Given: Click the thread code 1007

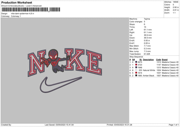Looking at the screenshot, I should point(159,75).
